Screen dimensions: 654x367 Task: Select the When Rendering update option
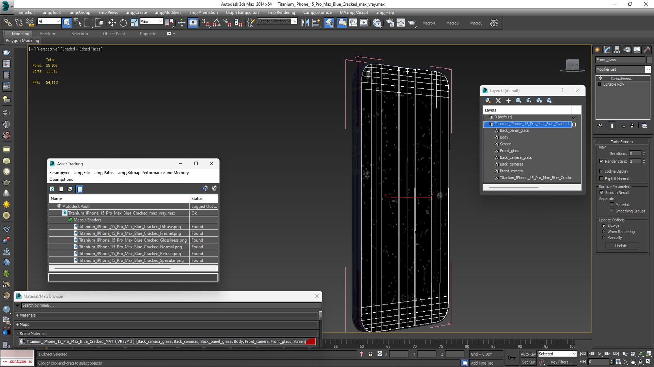click(604, 231)
